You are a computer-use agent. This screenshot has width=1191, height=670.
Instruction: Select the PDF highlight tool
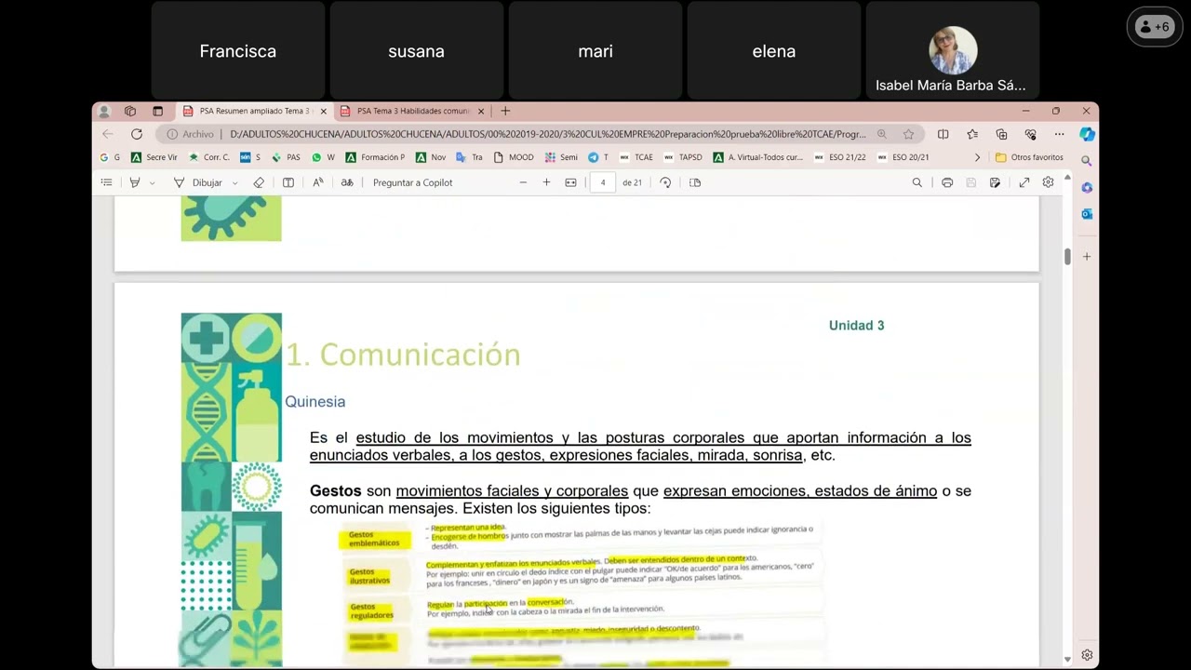pyautogui.click(x=135, y=182)
